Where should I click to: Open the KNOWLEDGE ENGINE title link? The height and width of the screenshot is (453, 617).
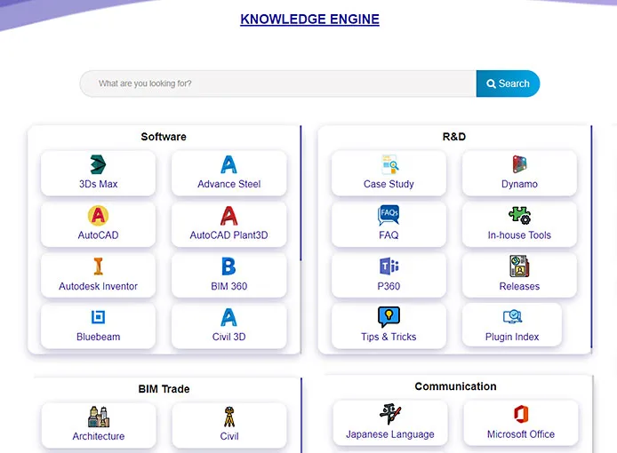(309, 20)
